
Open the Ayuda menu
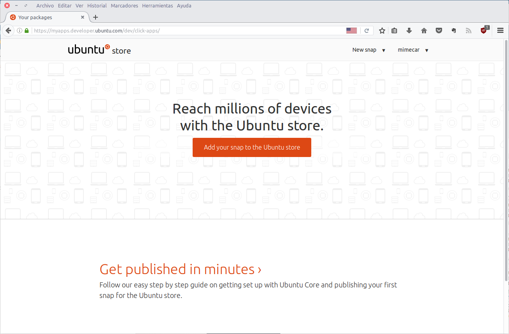pos(184,5)
